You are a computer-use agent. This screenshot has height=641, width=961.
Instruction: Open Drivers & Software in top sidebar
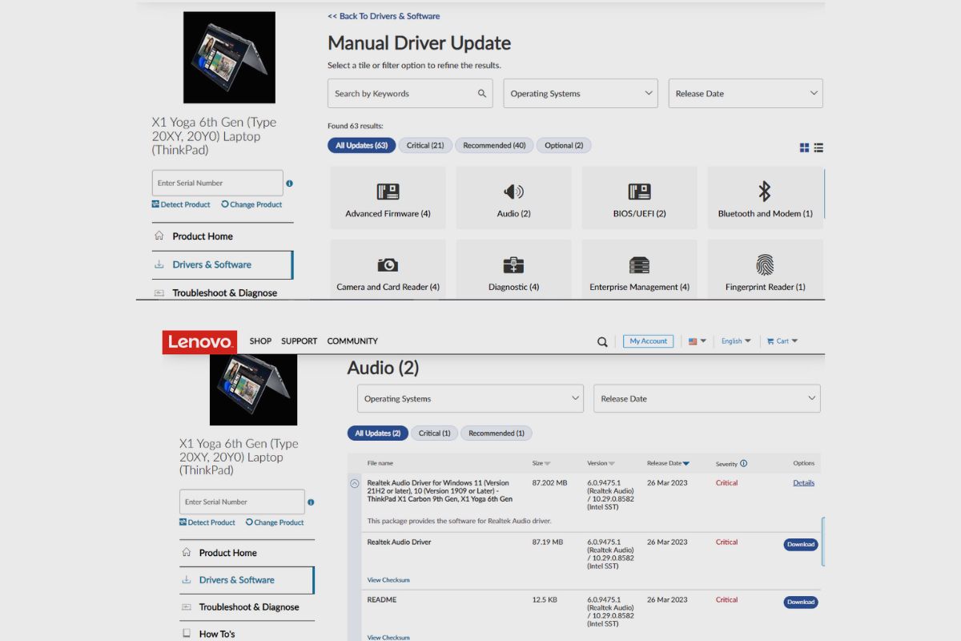223,265
